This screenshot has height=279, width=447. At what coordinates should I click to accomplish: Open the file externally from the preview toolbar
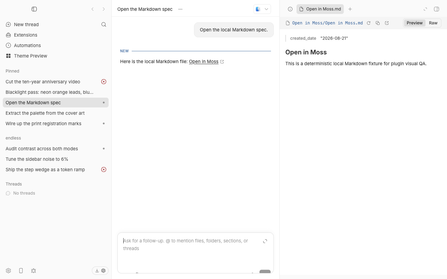pos(387,23)
